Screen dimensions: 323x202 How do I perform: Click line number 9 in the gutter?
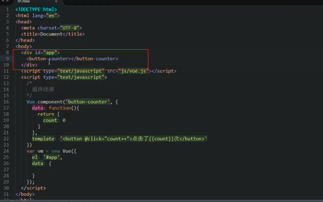(x=7, y=59)
